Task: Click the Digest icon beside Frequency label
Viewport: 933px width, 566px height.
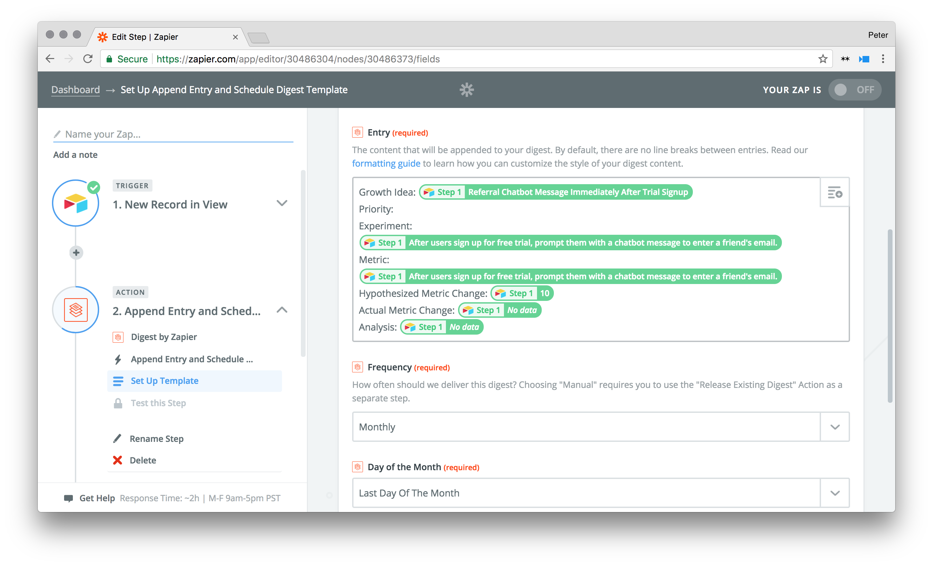Action: [x=358, y=367]
